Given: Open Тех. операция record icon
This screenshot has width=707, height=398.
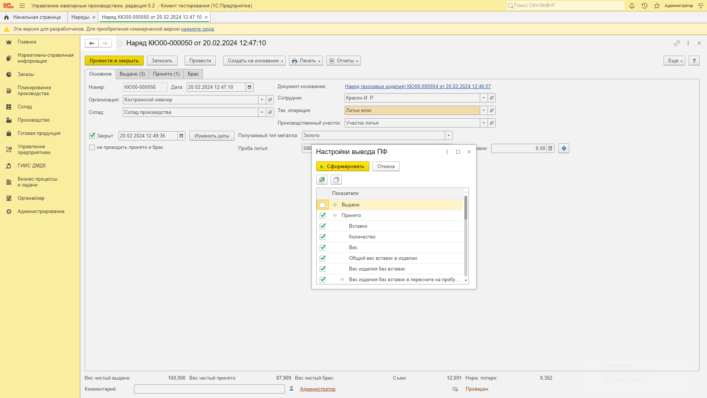Looking at the screenshot, I should (x=492, y=111).
